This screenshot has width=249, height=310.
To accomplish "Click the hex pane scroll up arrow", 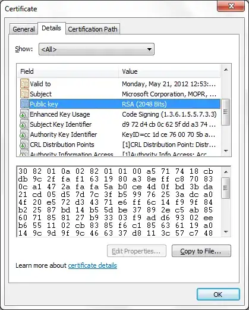I will click(x=226, y=172).
